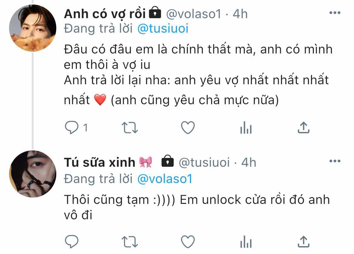The height and width of the screenshot is (254, 354).
Task: Open more options for the @volaso1 tweet
Action: (x=335, y=13)
